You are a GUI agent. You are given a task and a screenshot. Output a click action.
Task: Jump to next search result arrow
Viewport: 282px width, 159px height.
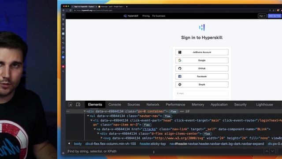[273, 151]
